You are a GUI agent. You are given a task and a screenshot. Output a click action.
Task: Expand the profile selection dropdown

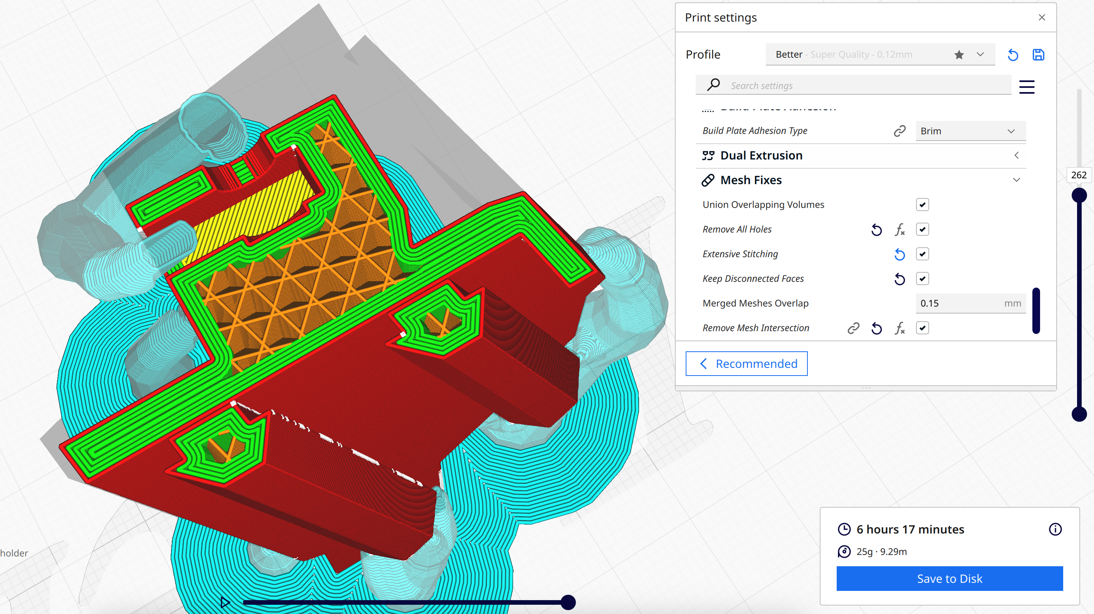coord(980,54)
